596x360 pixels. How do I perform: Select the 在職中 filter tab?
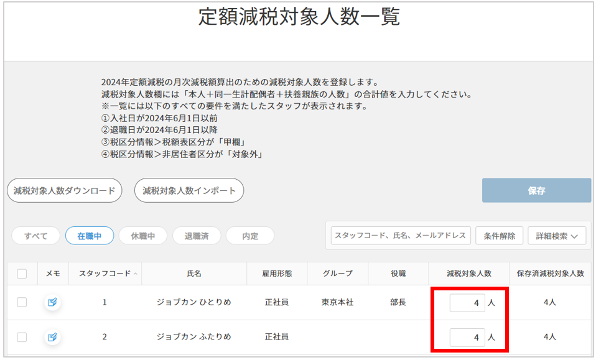(90, 236)
